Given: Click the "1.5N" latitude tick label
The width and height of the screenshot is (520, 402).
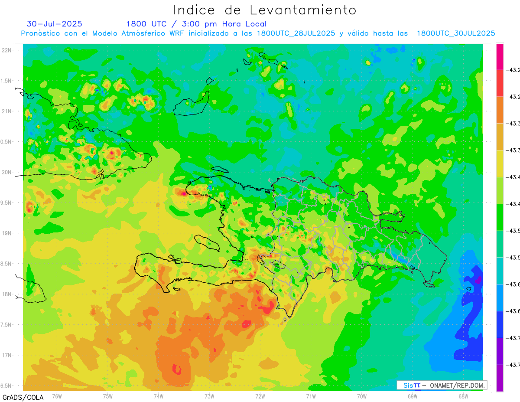Looking at the screenshot, I should [6, 81].
